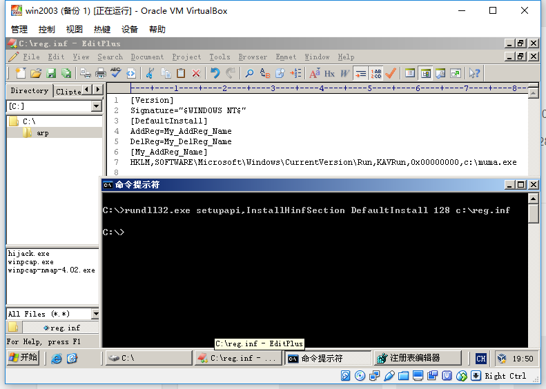Click the Copy toolbar icon
The width and height of the screenshot is (546, 389).
click(166, 73)
